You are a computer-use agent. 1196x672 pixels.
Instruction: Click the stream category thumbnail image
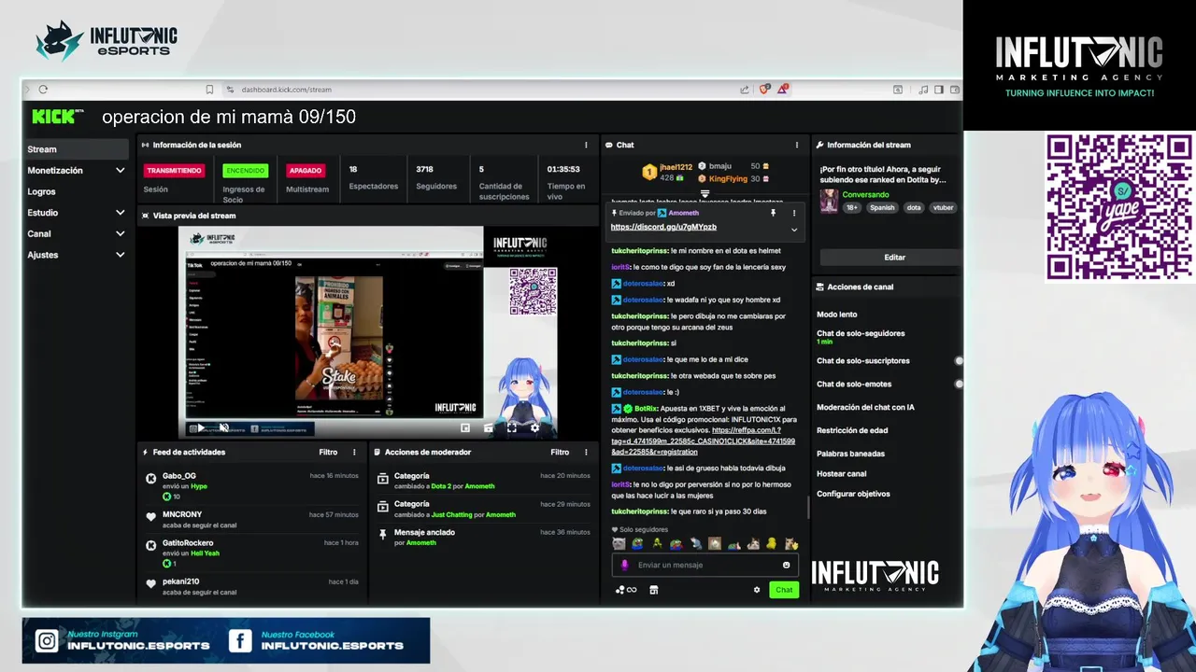pos(829,201)
